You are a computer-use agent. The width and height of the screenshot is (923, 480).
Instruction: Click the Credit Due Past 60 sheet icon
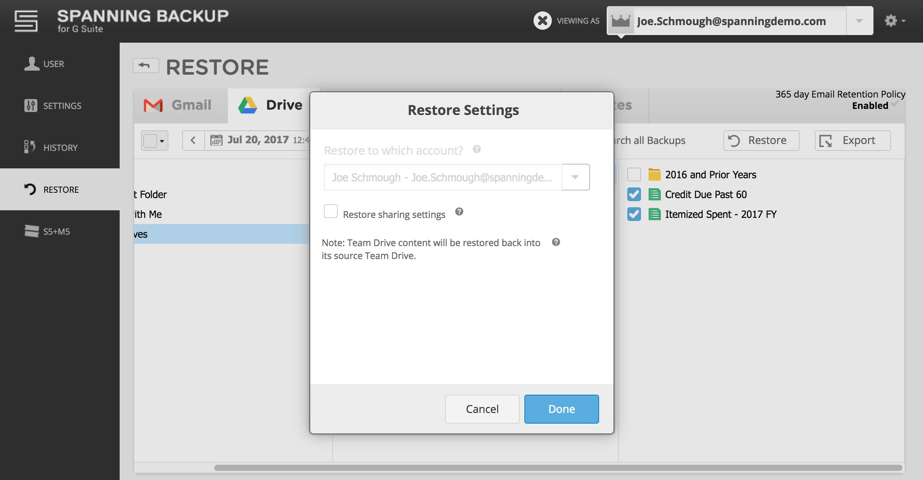pyautogui.click(x=654, y=194)
